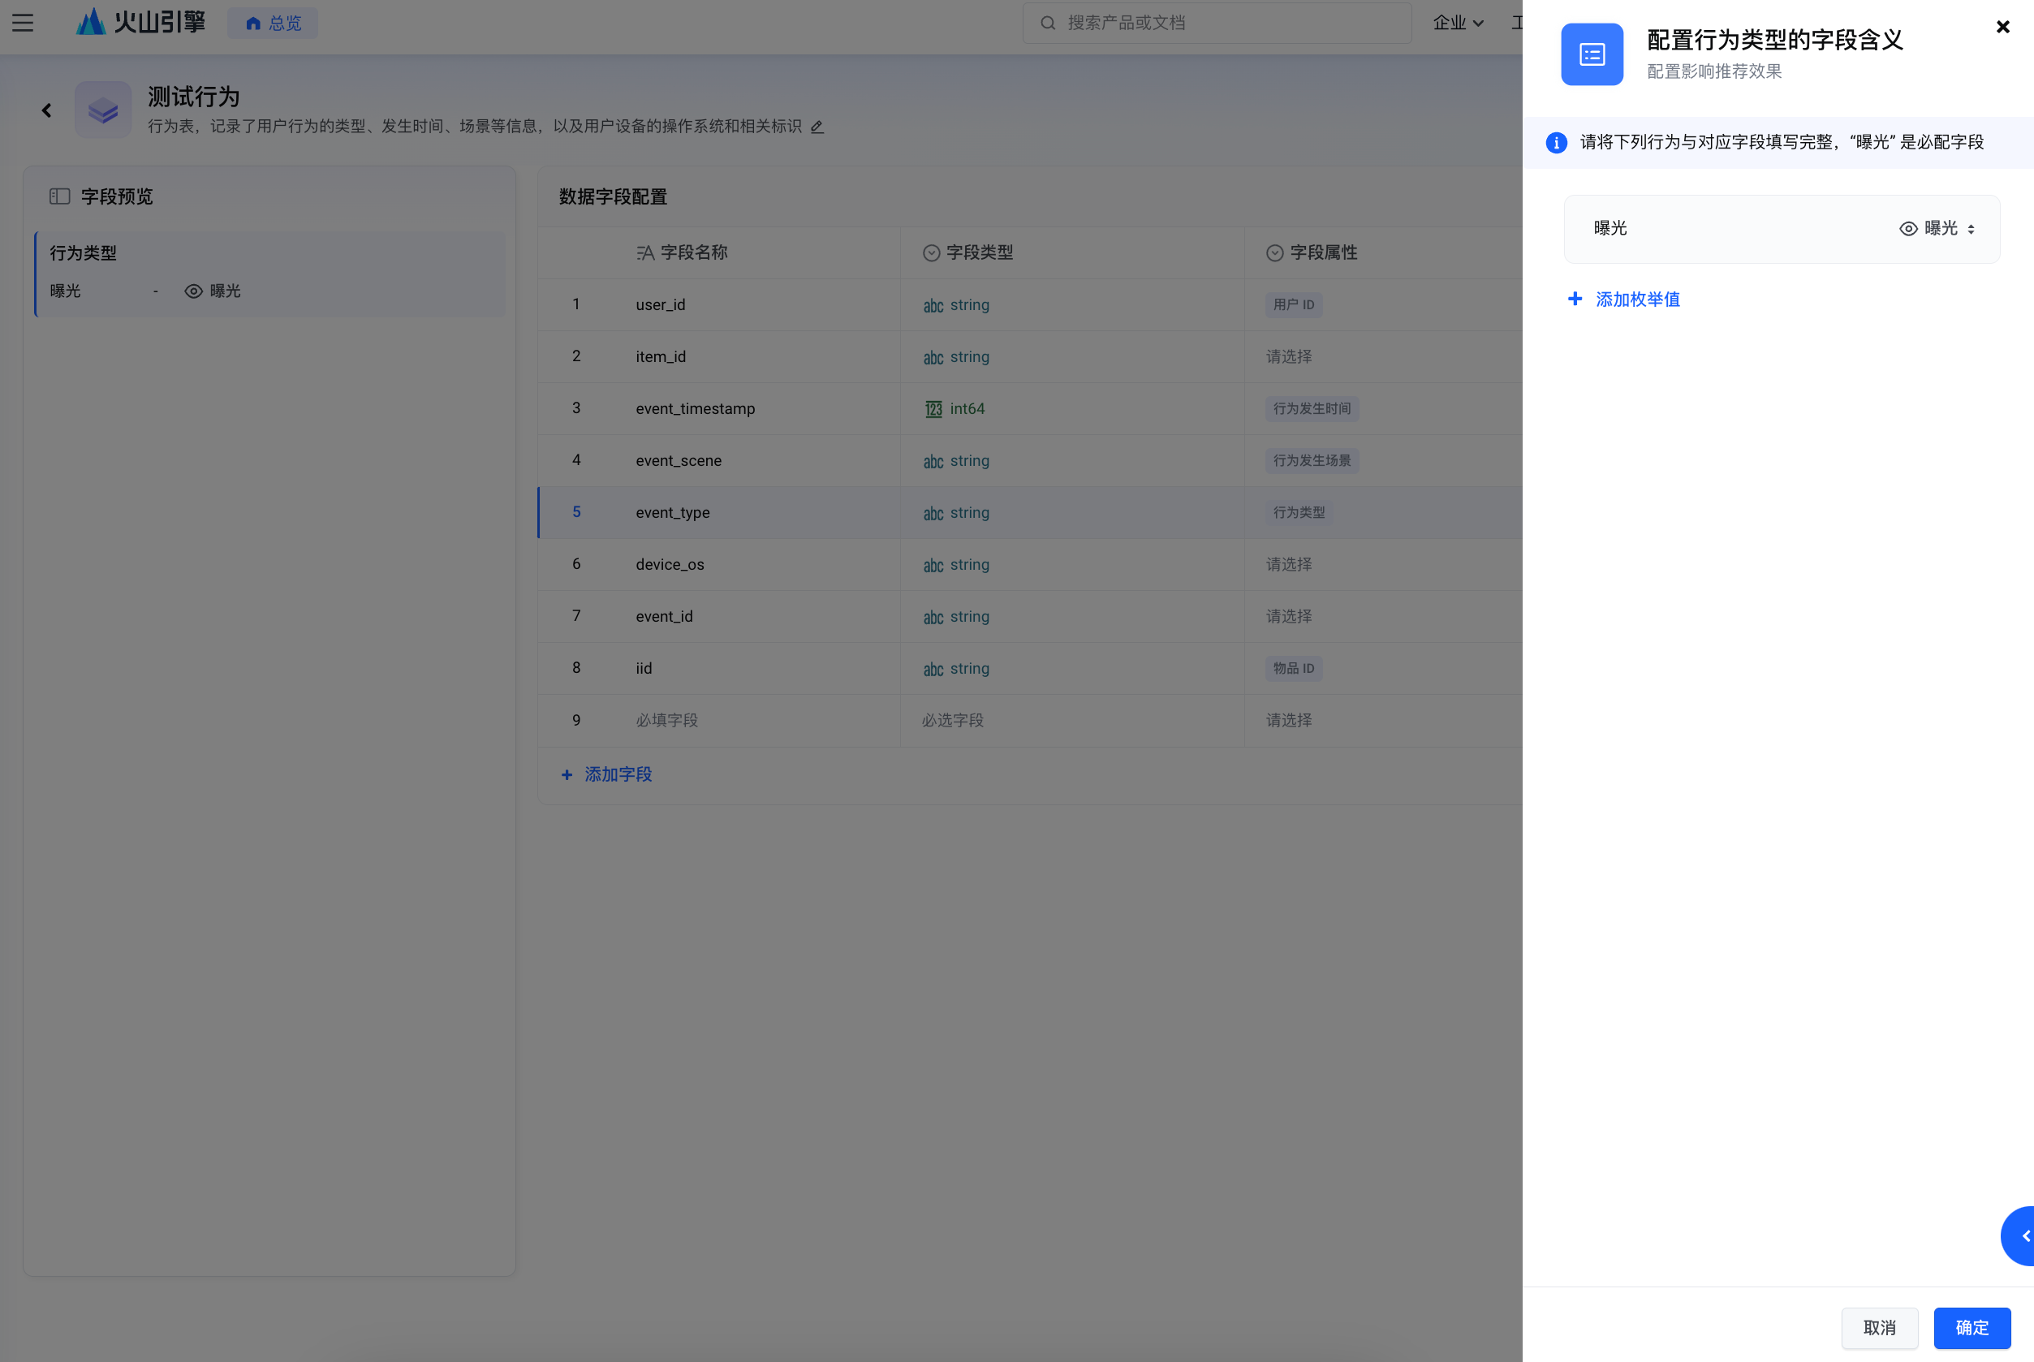Open the 曝光 meaning dropdown selector
The image size is (2034, 1362).
1938,228
